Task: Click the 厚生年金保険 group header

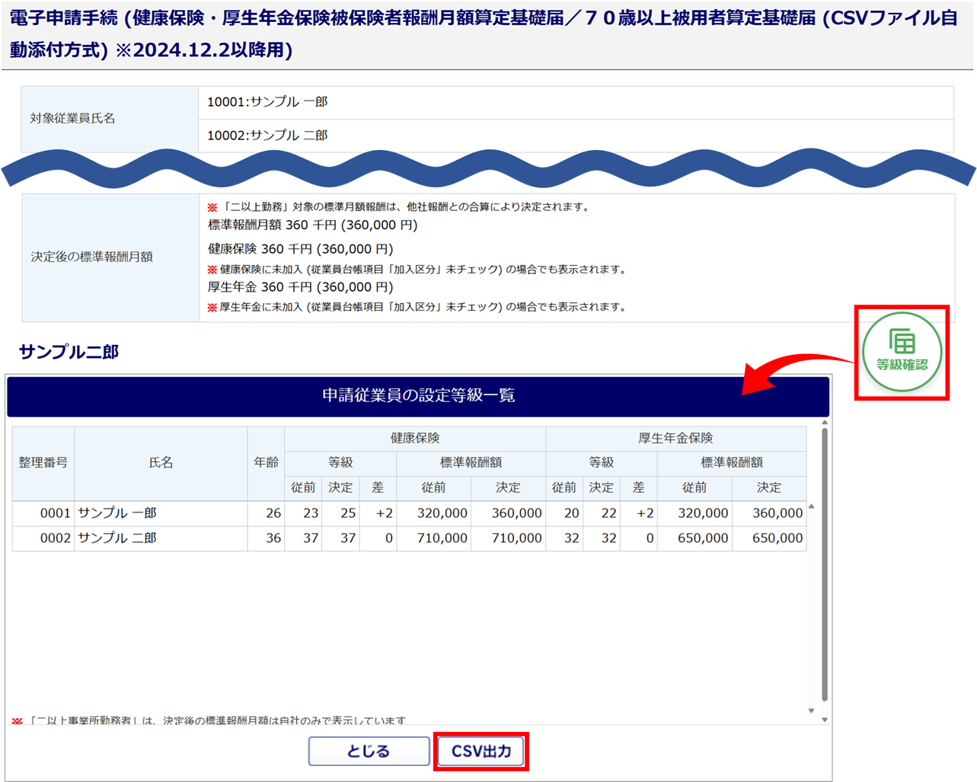Action: (x=675, y=439)
